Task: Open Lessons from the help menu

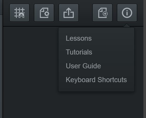Action: [x=79, y=38]
